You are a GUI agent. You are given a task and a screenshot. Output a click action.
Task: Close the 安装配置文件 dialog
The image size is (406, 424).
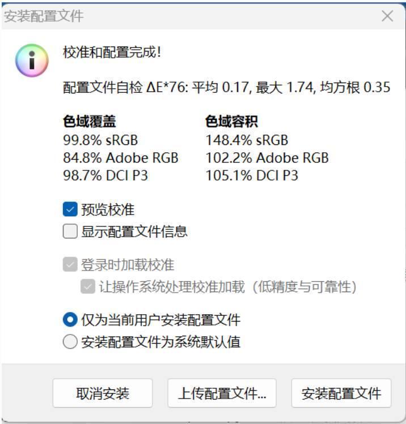click(387, 16)
